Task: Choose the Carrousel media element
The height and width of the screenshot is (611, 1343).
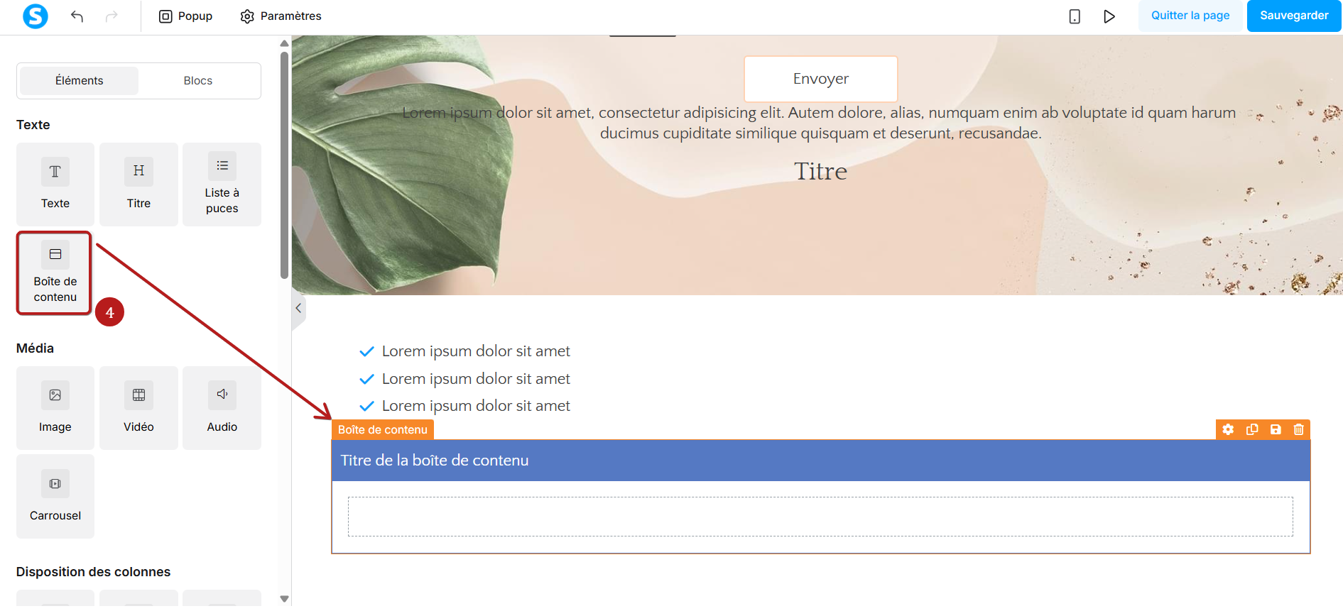Action: [x=55, y=496]
